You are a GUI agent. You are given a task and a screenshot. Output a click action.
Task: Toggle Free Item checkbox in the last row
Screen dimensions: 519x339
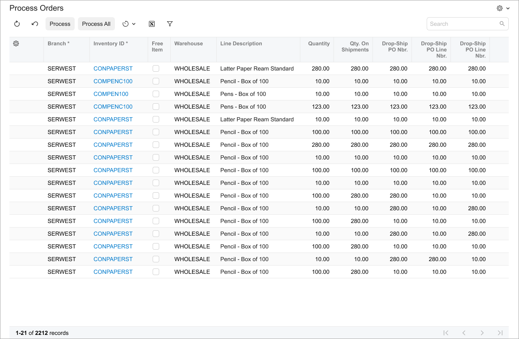tap(156, 272)
